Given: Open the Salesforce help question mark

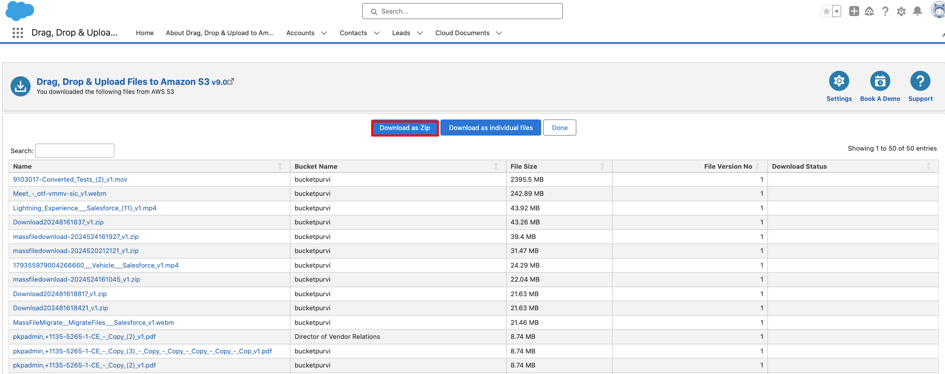Looking at the screenshot, I should (x=885, y=11).
